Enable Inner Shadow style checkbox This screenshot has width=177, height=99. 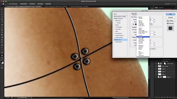pyautogui.click(x=115, y=27)
